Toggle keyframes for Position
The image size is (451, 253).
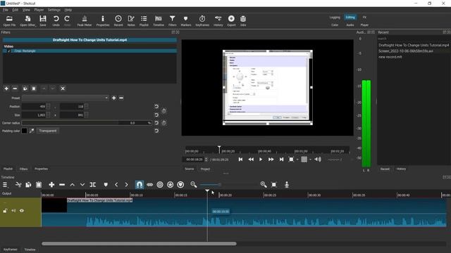click(x=163, y=111)
